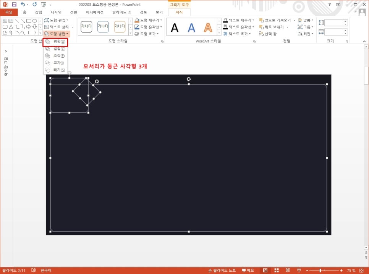Pick the straight line shape in gallery
The image size is (369, 274).
point(17,21)
